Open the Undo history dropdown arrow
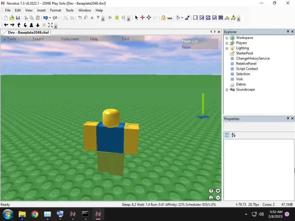 [50, 18]
